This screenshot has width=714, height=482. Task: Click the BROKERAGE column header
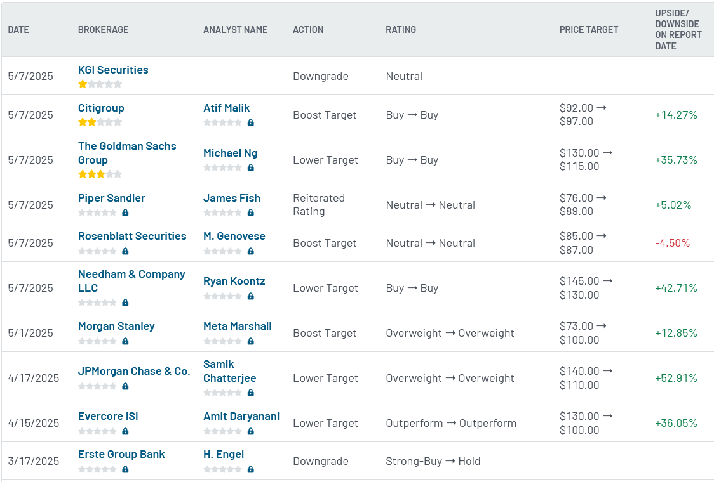pyautogui.click(x=104, y=30)
